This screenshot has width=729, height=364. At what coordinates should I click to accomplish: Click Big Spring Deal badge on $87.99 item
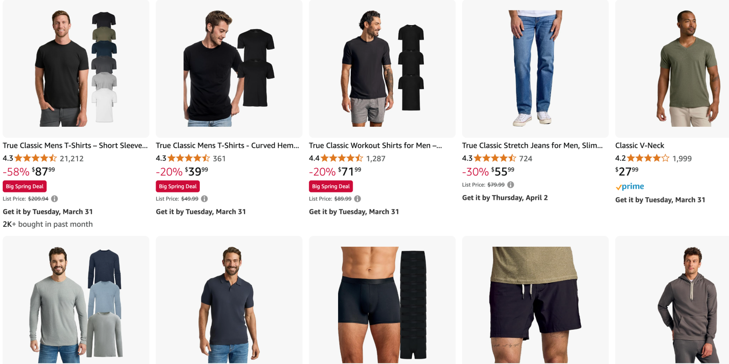[25, 186]
